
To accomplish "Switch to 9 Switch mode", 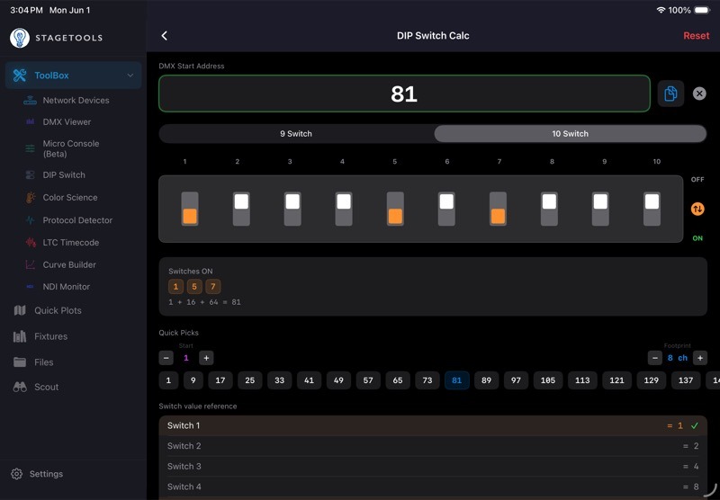I will (x=296, y=133).
